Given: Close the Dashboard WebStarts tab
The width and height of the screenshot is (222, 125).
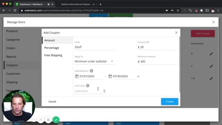Looking at the screenshot, I should (52, 5).
